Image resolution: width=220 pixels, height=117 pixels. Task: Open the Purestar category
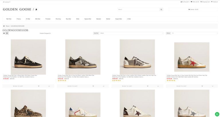pos(48,19)
